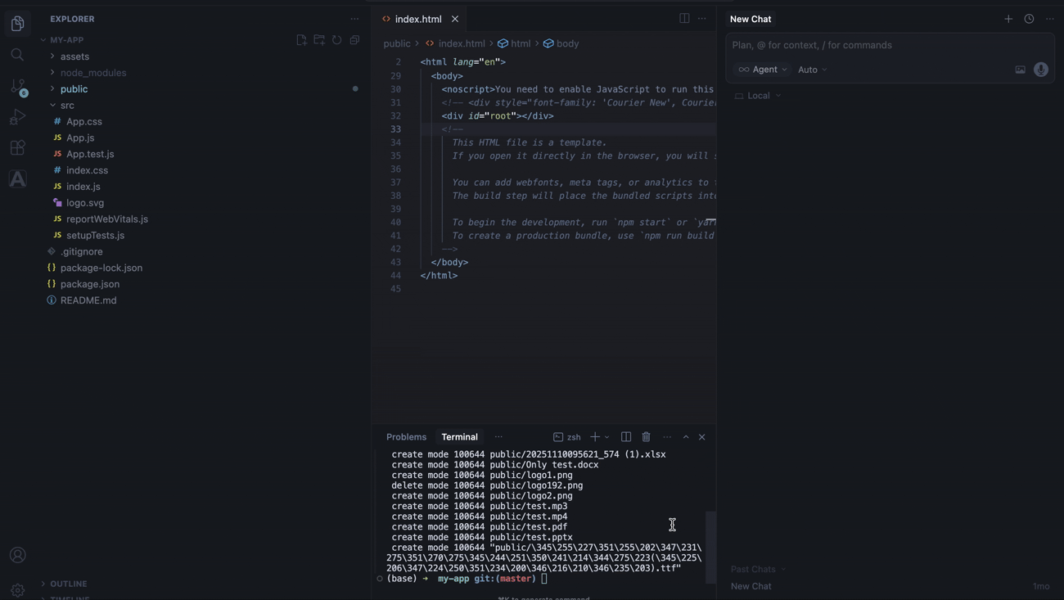Open logo.svg file
Image resolution: width=1064 pixels, height=600 pixels.
click(x=85, y=203)
